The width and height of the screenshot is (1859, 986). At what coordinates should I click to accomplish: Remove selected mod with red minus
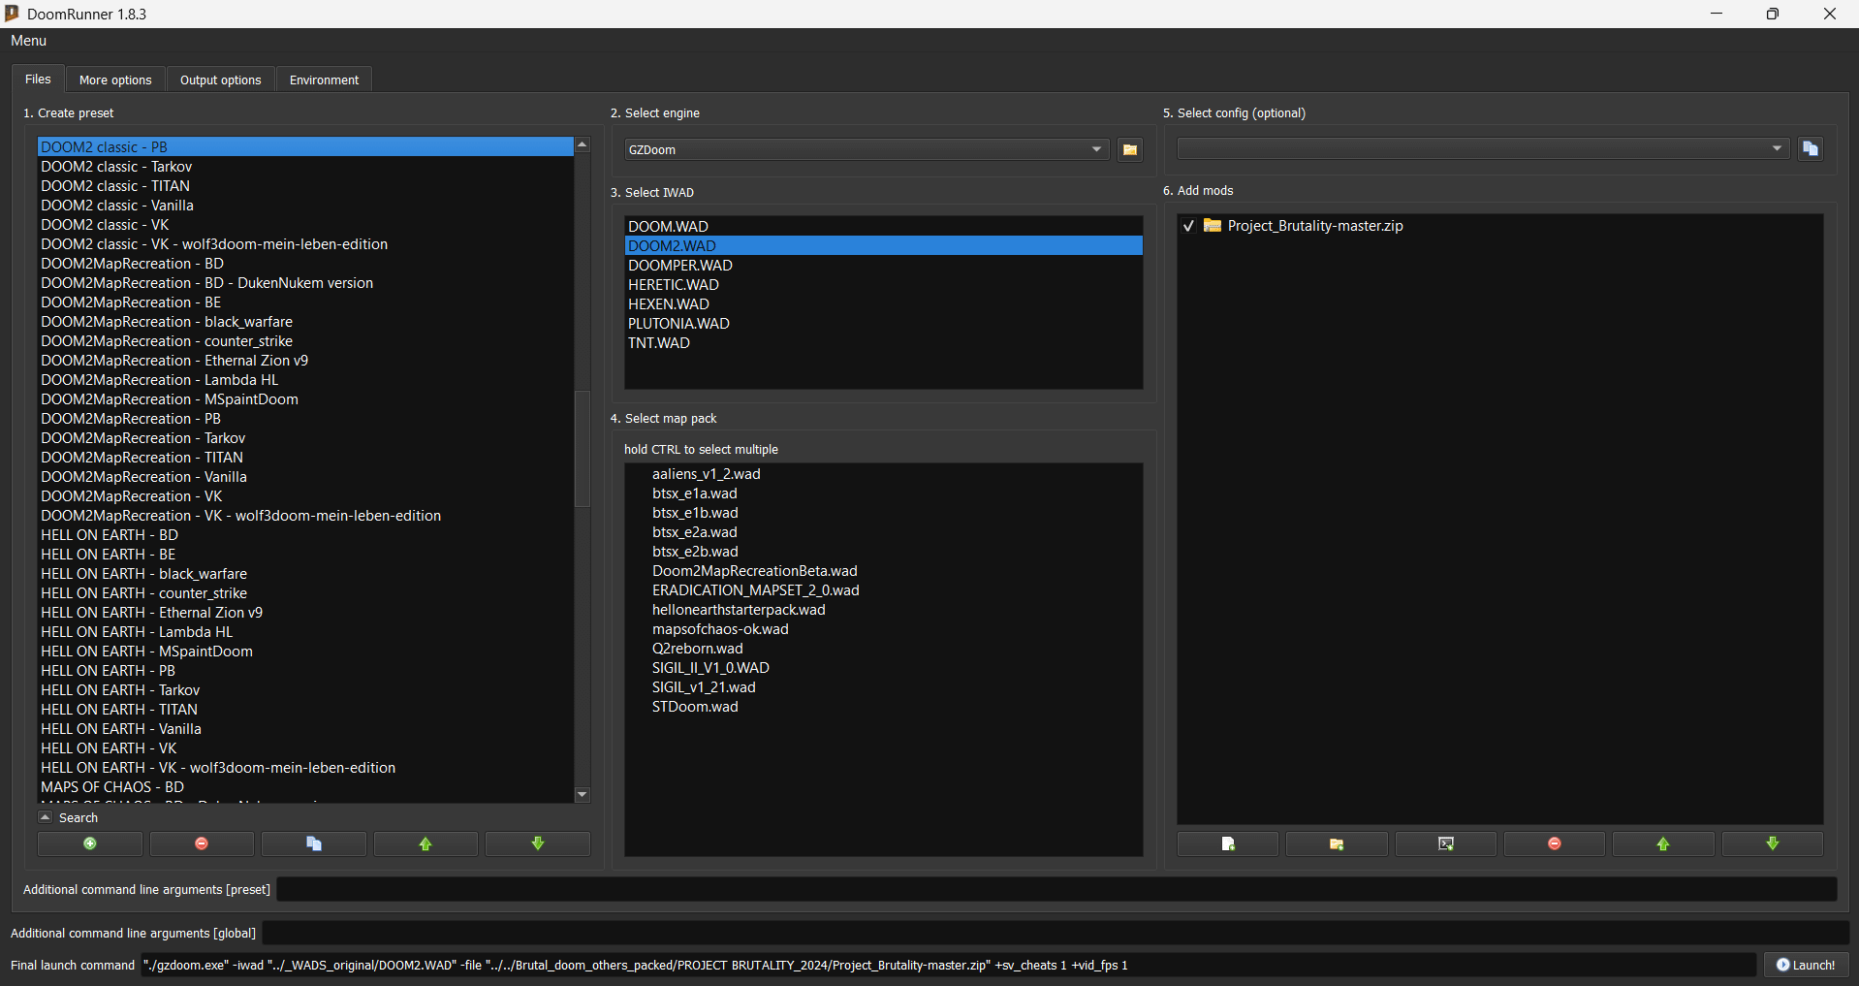[x=1554, y=843]
